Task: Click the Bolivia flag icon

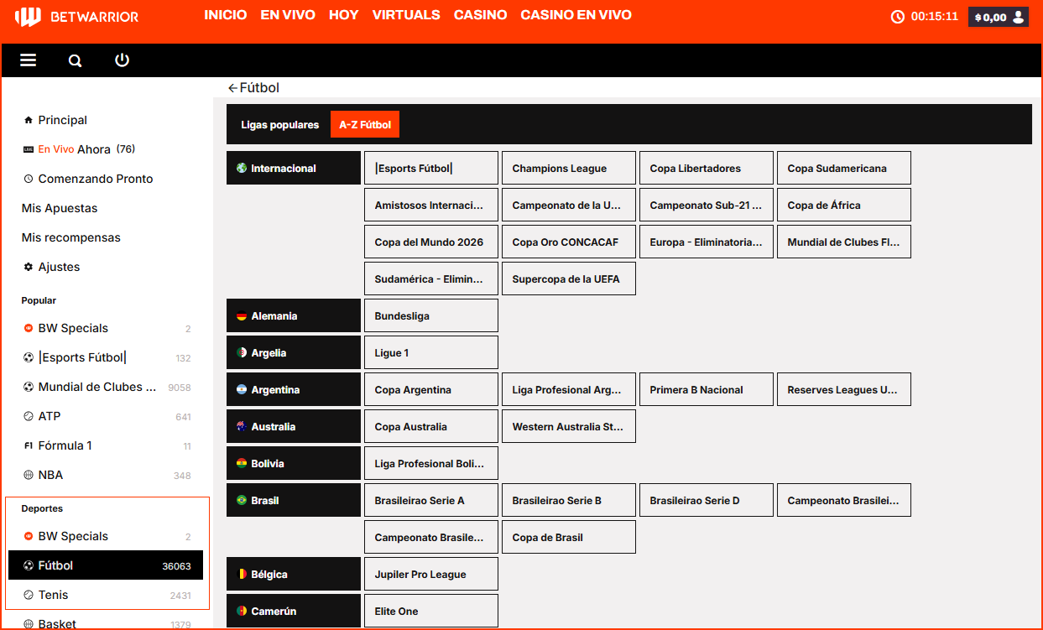Action: [242, 464]
